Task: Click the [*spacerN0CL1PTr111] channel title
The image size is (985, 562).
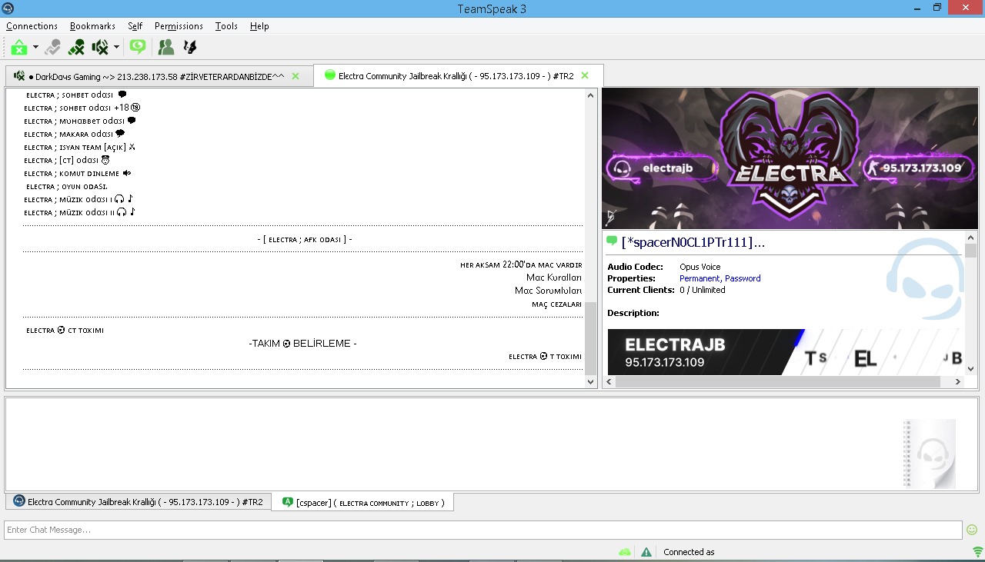Action: [693, 242]
